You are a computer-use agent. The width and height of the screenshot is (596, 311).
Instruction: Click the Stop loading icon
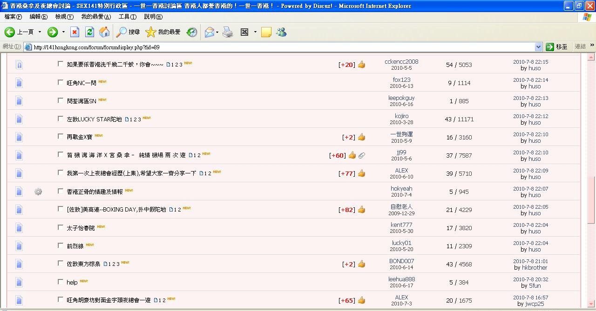coord(74,32)
